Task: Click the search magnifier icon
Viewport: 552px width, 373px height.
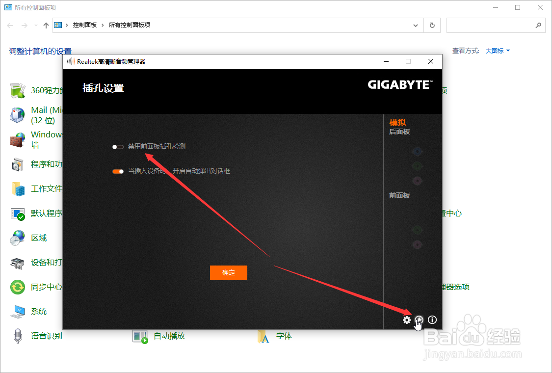Action: tap(538, 26)
